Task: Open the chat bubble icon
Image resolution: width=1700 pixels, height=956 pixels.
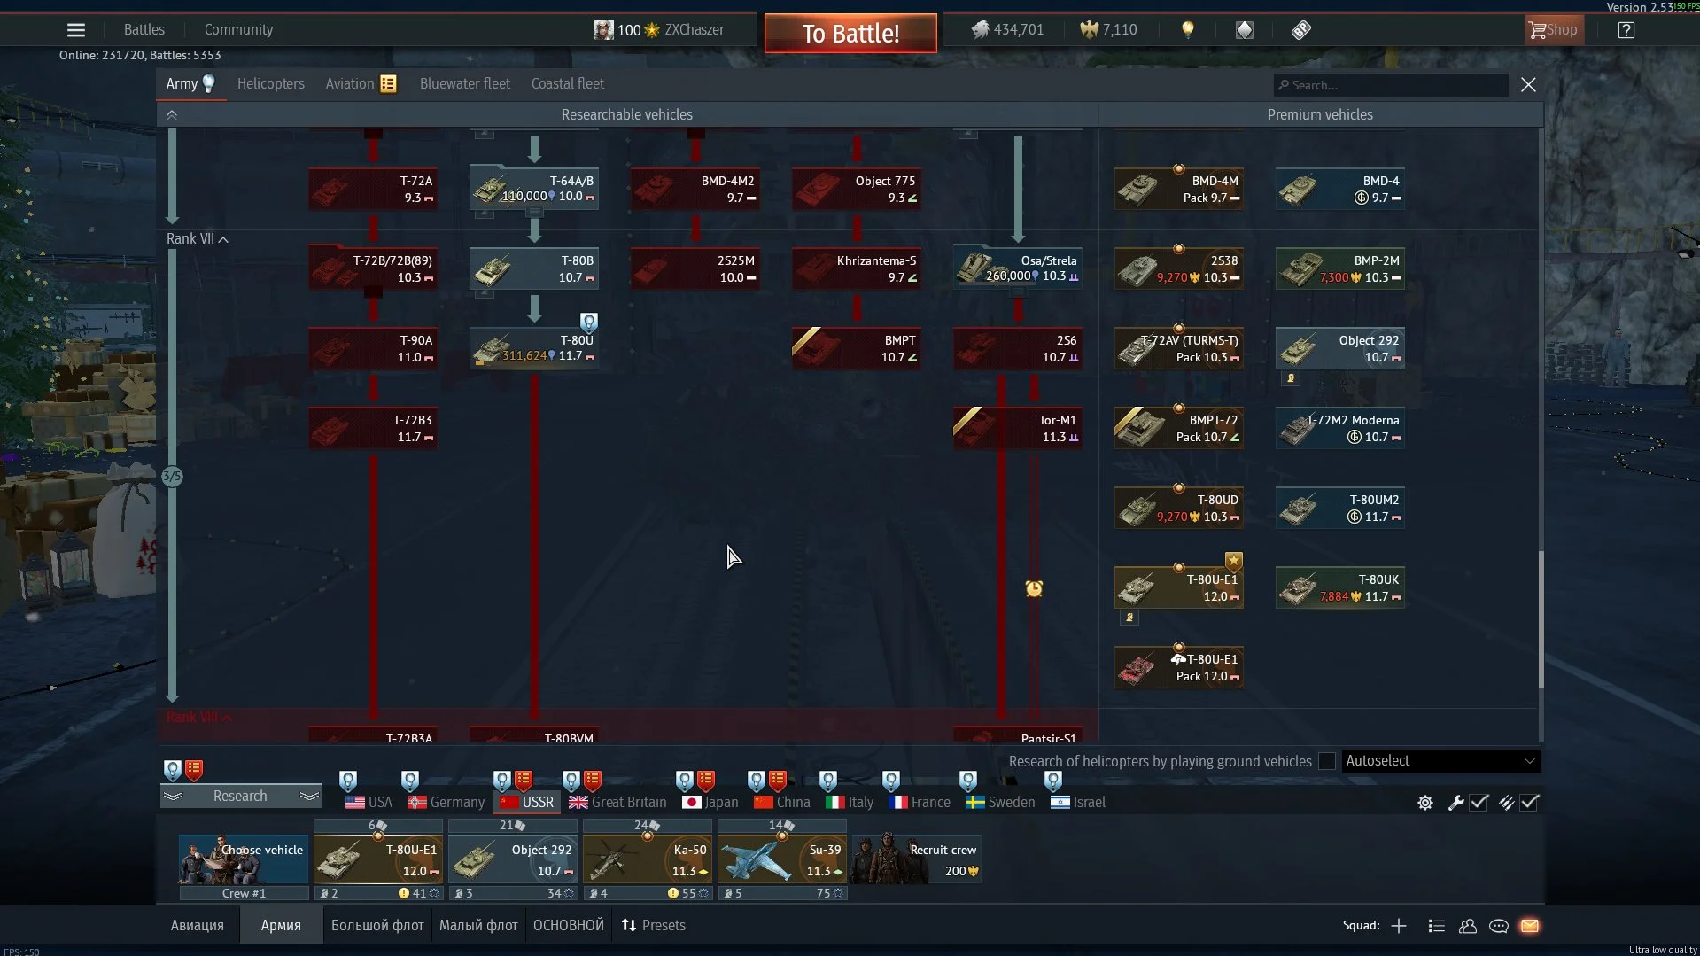Action: pos(1499,926)
